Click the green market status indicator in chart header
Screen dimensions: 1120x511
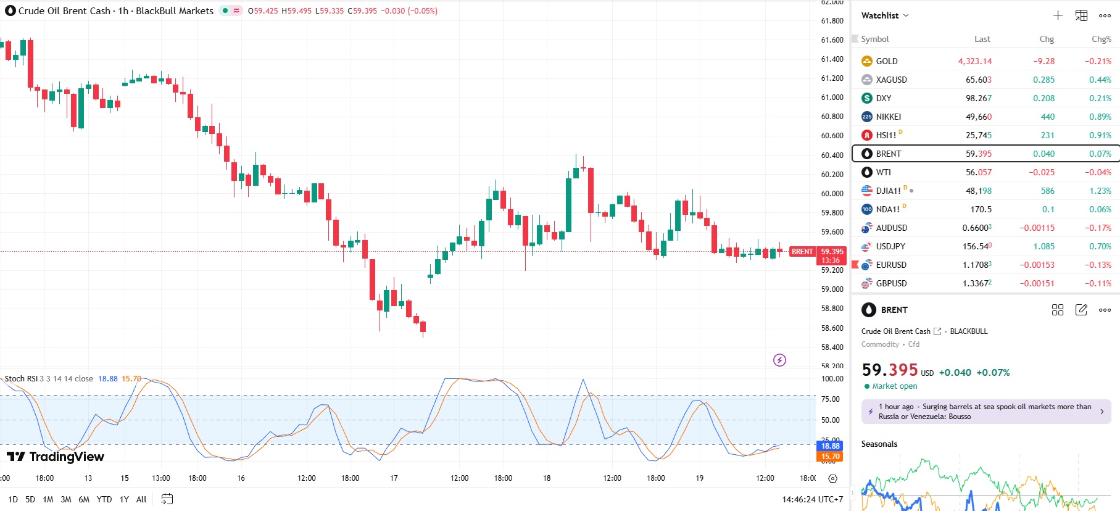[x=225, y=10]
